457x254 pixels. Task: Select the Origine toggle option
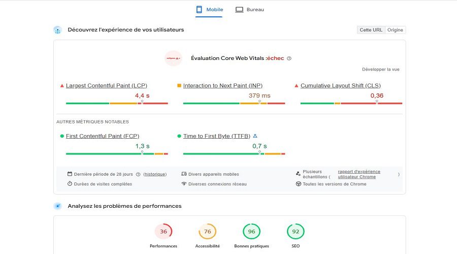(395, 30)
